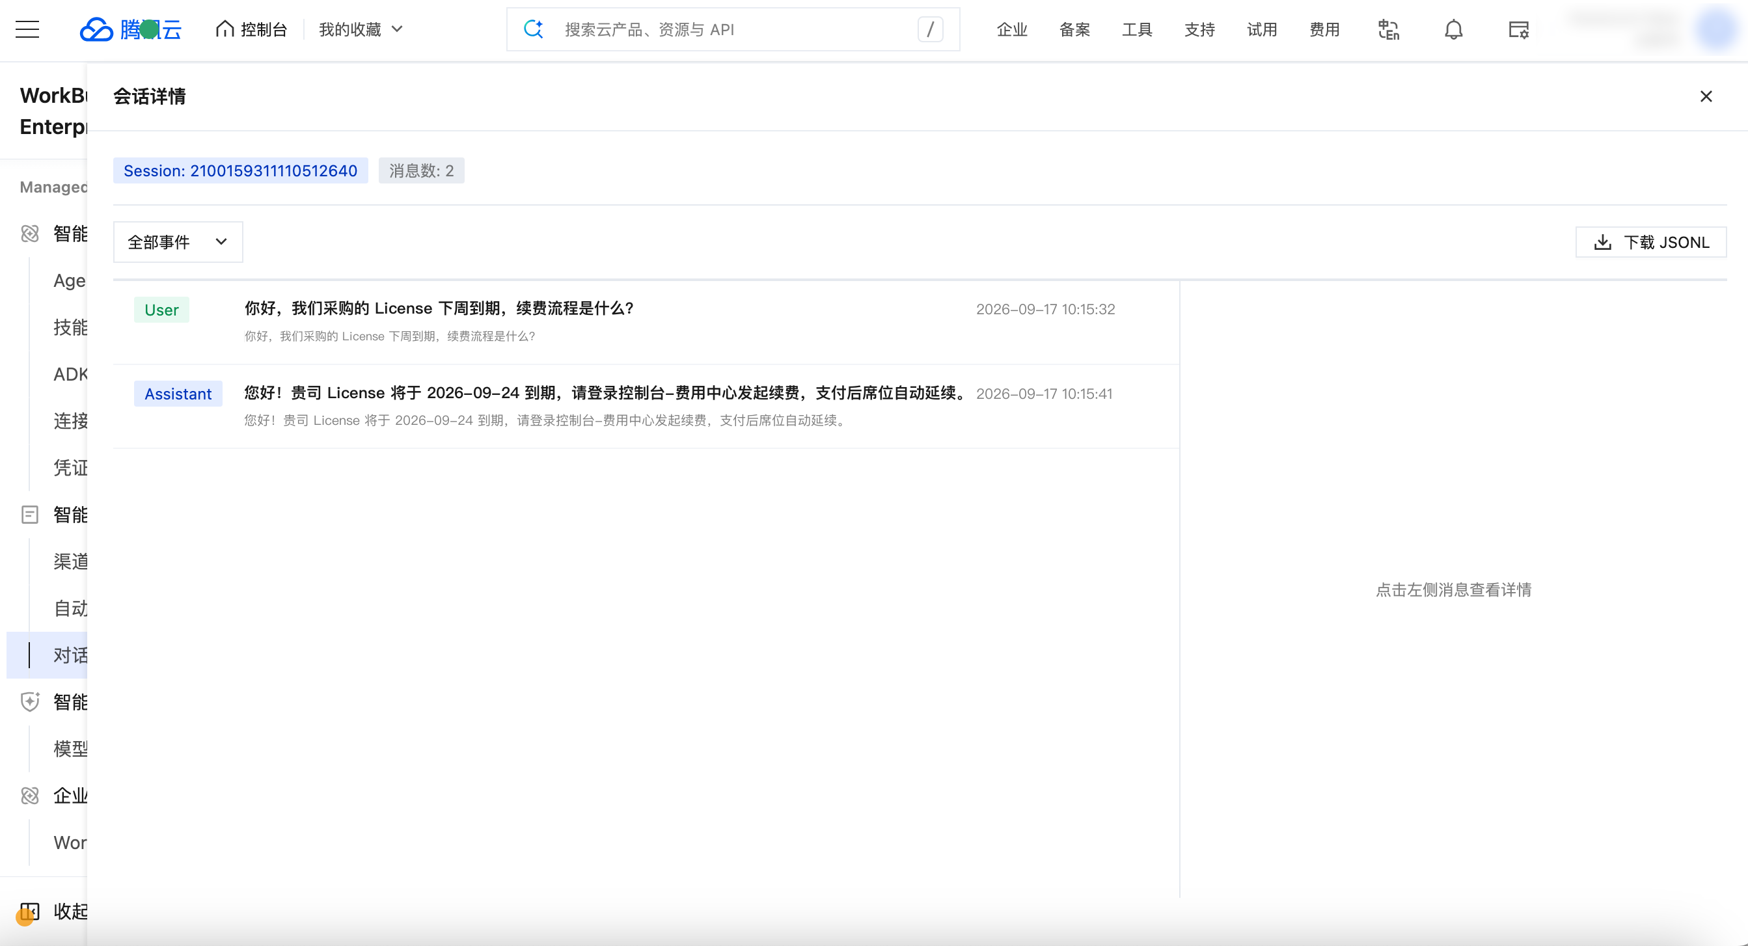Select the 凭证 sidebar item
Viewport: 1748px width, 946px height.
tap(70, 468)
